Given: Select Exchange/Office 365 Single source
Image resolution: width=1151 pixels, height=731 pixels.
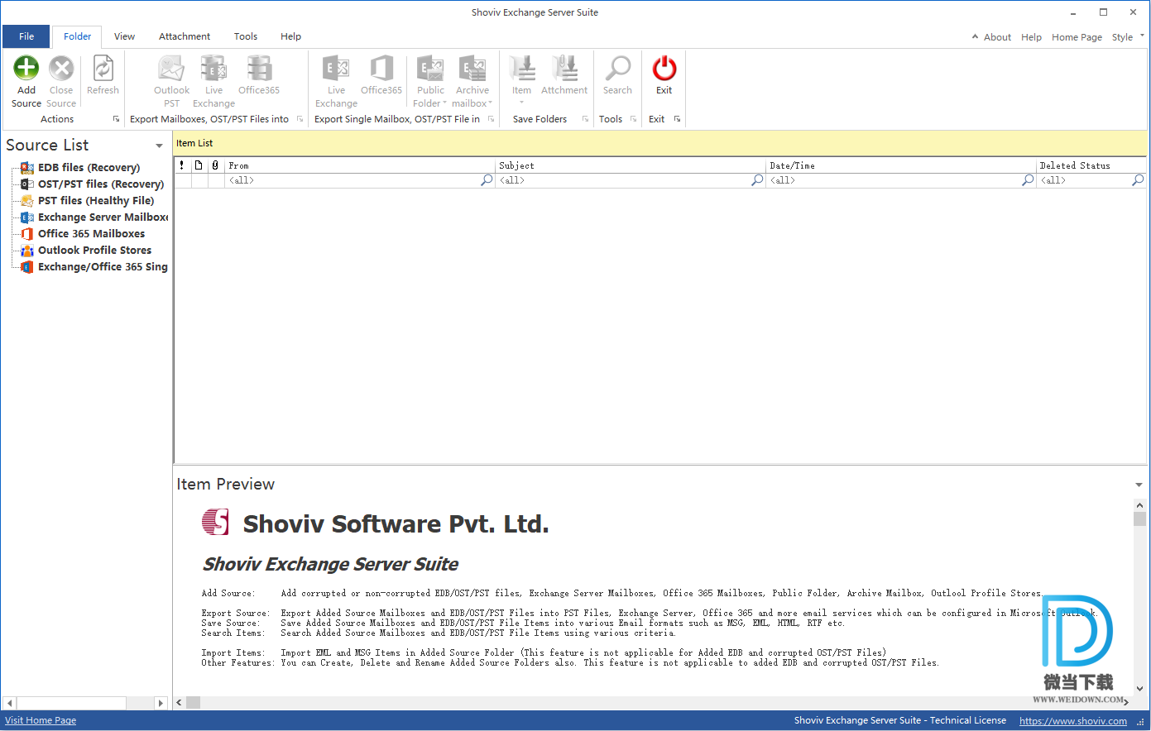Looking at the screenshot, I should tap(103, 266).
